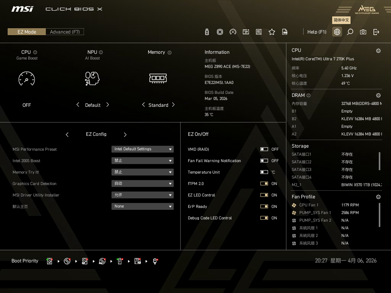
Task: Click the CPU Game Boost OFF state
Action: pos(27,105)
